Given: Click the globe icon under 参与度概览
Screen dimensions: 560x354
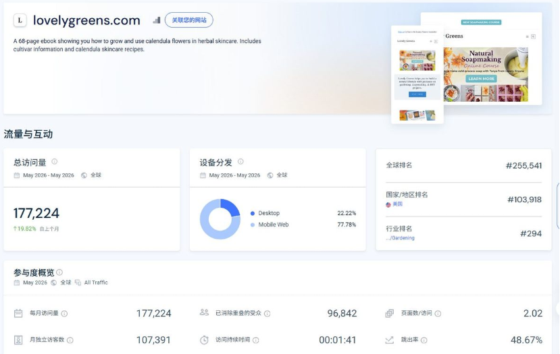Looking at the screenshot, I should (53, 283).
